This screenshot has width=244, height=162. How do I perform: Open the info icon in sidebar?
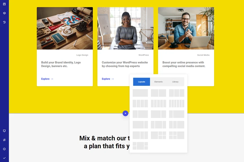[4, 149]
